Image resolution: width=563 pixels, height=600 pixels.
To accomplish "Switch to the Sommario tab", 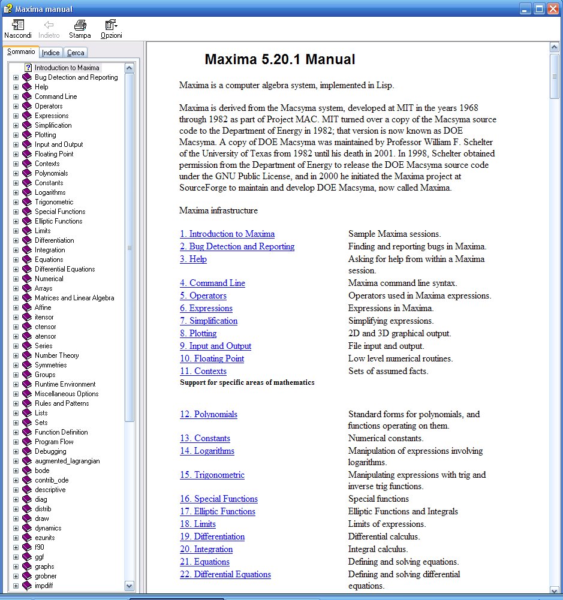I will pyautogui.click(x=20, y=52).
